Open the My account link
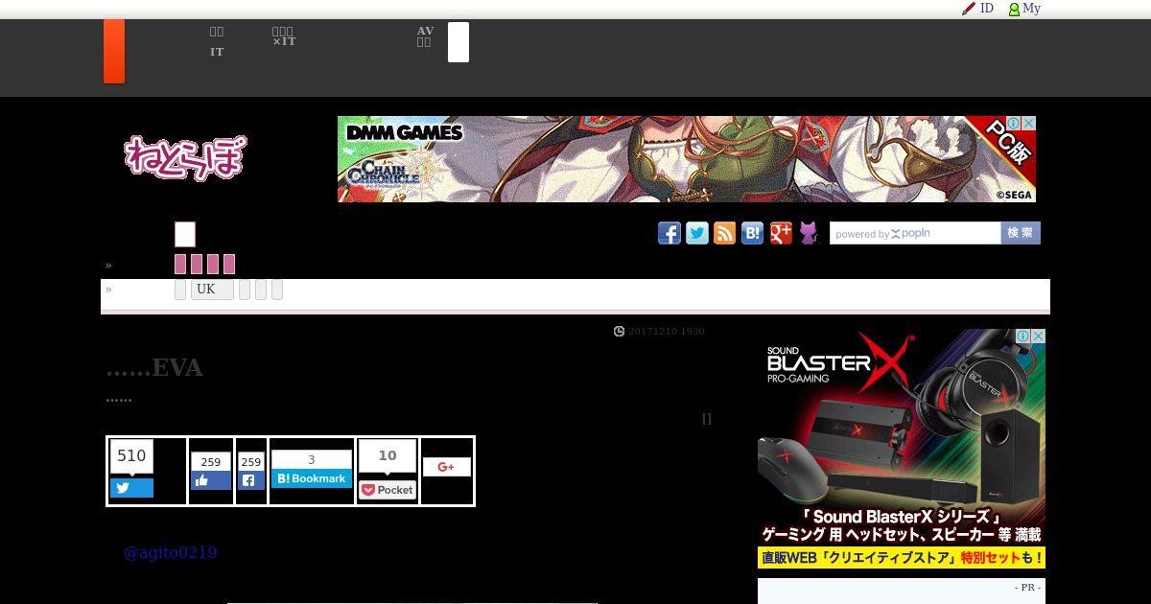 [1024, 9]
